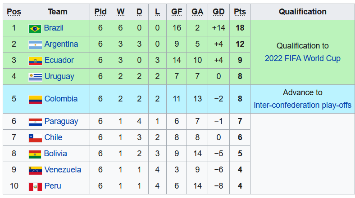355x198 pixels.
Task: Select the Pos column header
Action: [14, 12]
